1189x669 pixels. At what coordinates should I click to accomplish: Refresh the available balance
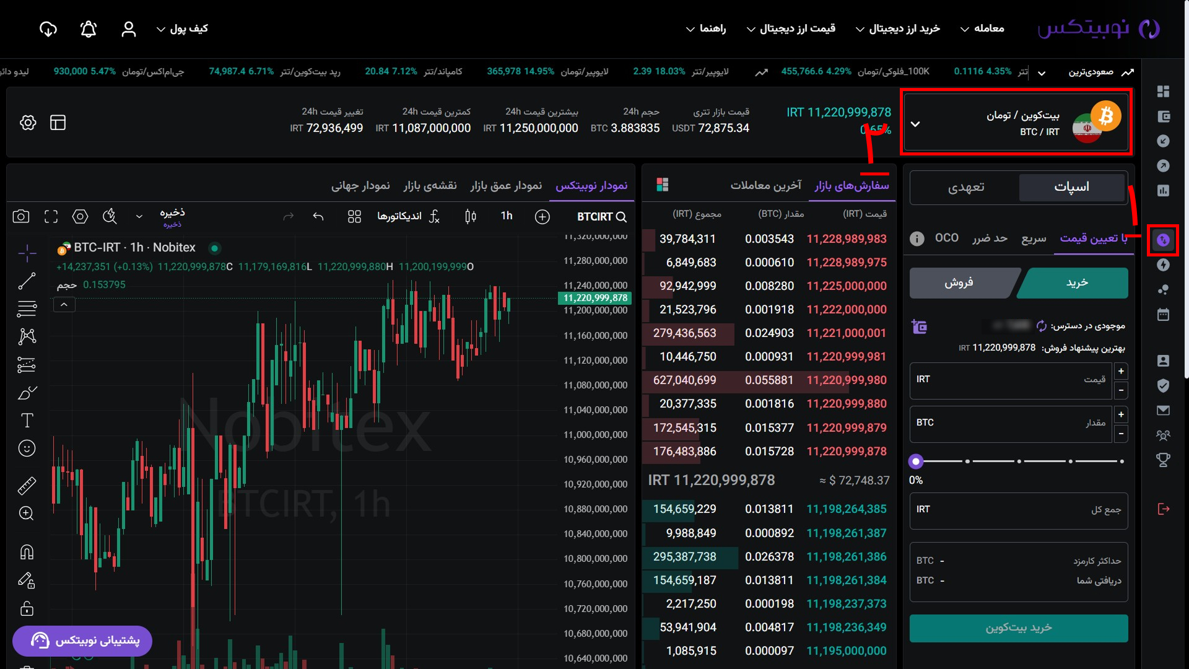[1042, 326]
